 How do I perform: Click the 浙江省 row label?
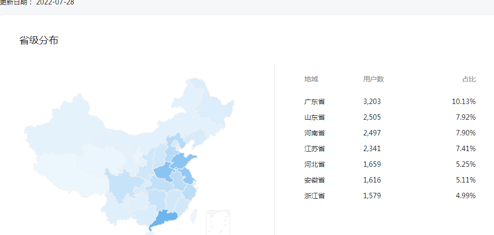[x=314, y=196]
